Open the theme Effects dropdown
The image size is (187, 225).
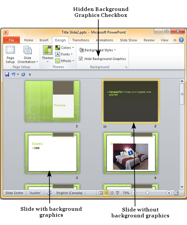(65, 61)
